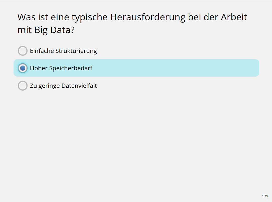Click the word 'Datenvielfalt' in third option
The width and height of the screenshot is (272, 202).
[79, 86]
